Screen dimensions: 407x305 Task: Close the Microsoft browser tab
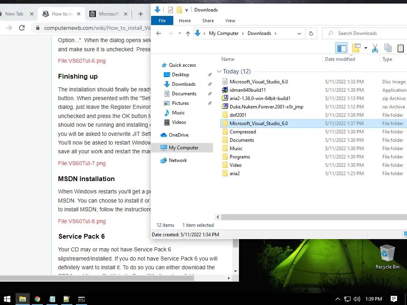pos(125,14)
